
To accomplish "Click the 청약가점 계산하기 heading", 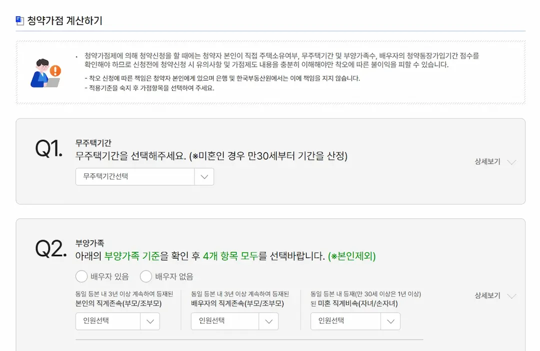I will (64, 20).
